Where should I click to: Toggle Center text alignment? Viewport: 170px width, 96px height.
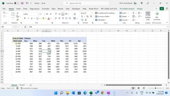point(59,18)
